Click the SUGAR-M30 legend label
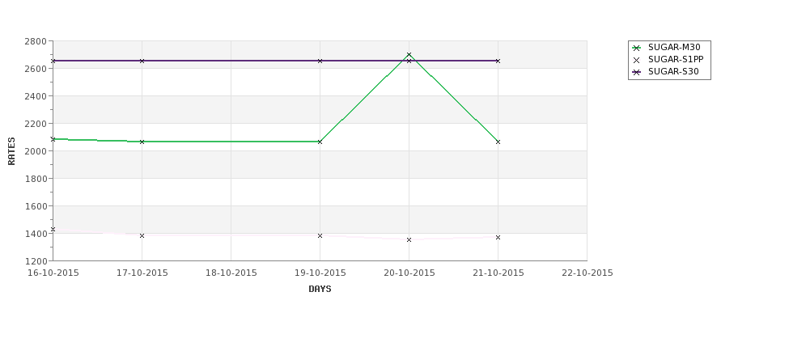 pos(674,47)
